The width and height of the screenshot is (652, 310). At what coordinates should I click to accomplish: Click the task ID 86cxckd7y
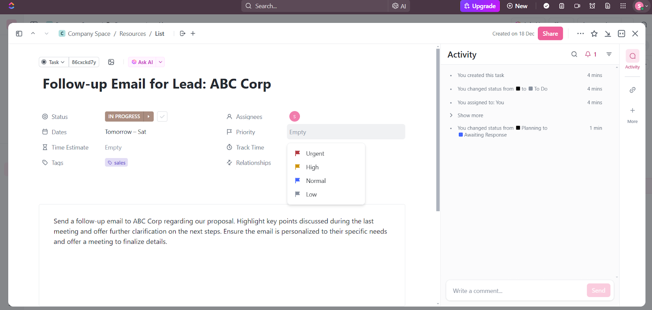click(x=84, y=62)
